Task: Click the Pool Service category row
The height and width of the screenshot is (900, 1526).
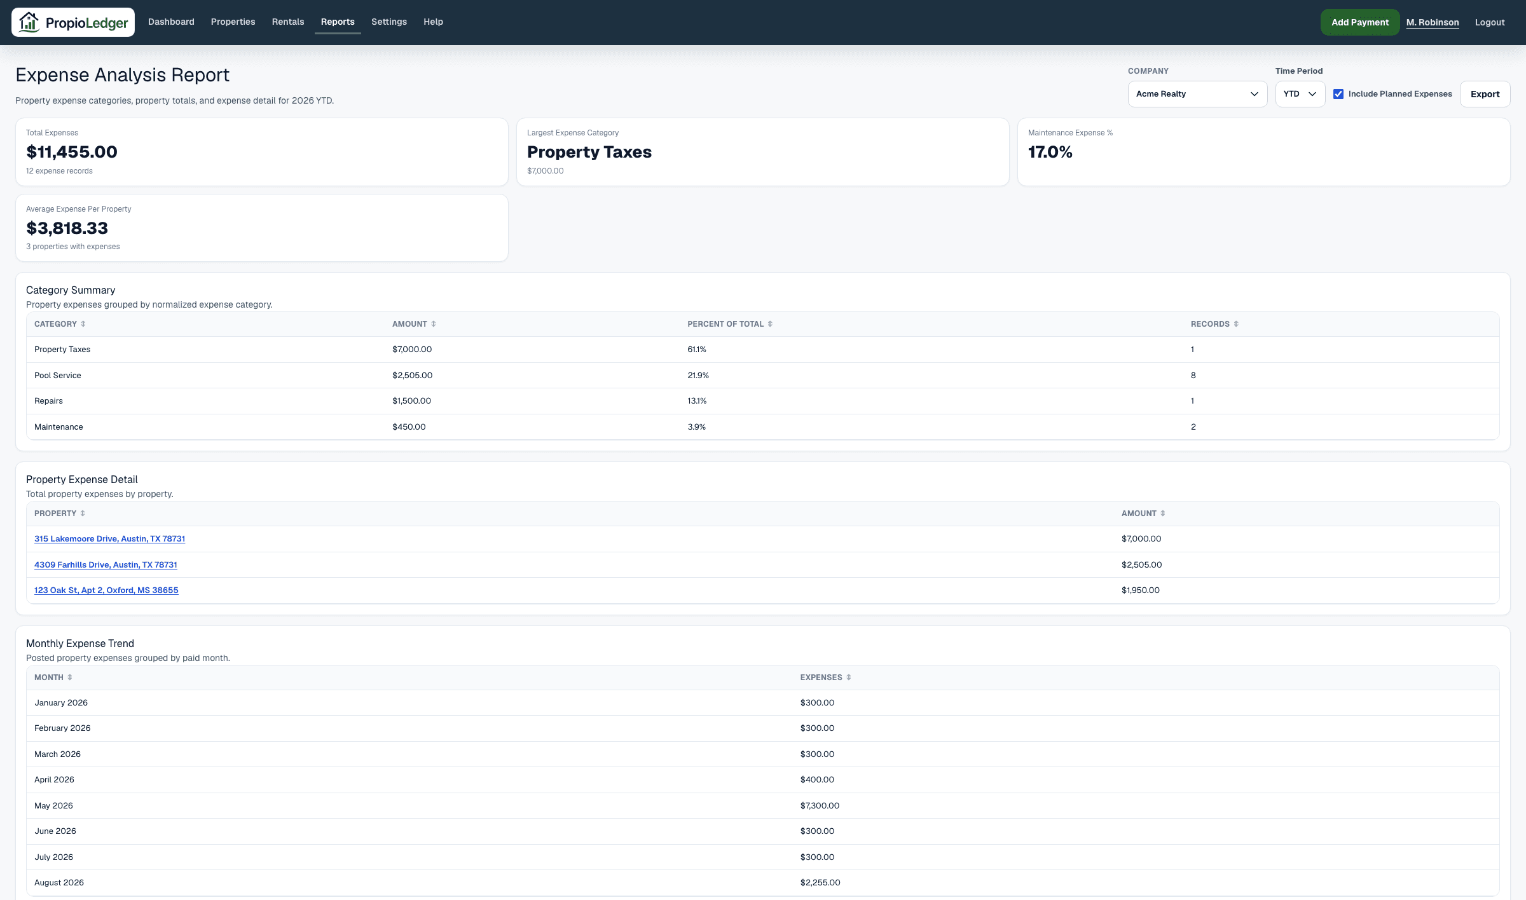Action: [763, 376]
